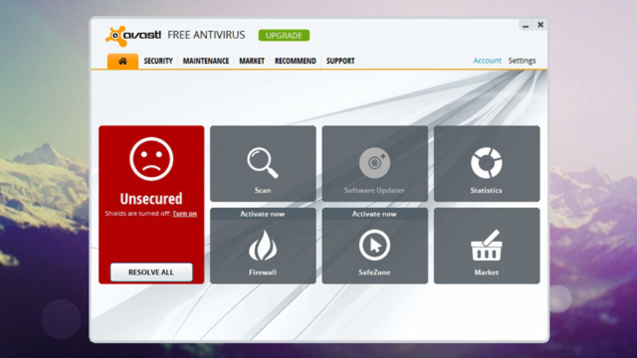Open the Support tab
Viewport: 637px width, 358px height.
[x=340, y=61]
